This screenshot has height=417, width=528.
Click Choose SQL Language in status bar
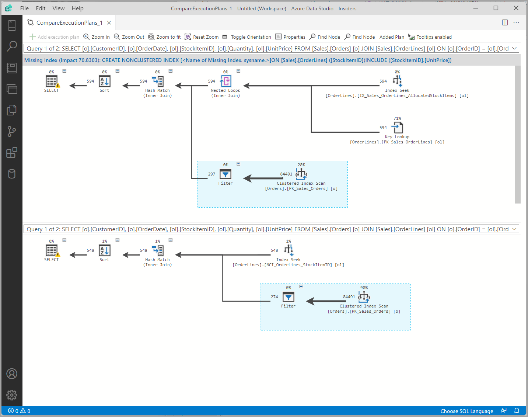[x=466, y=411]
